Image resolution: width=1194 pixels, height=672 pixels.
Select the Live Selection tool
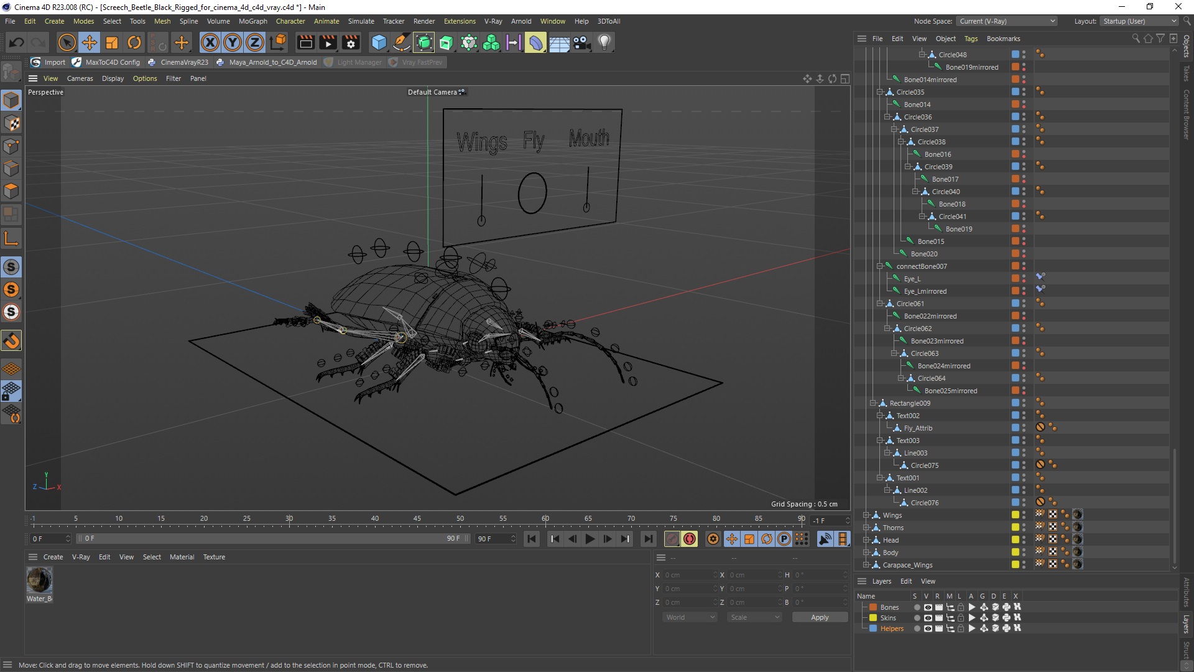click(67, 42)
